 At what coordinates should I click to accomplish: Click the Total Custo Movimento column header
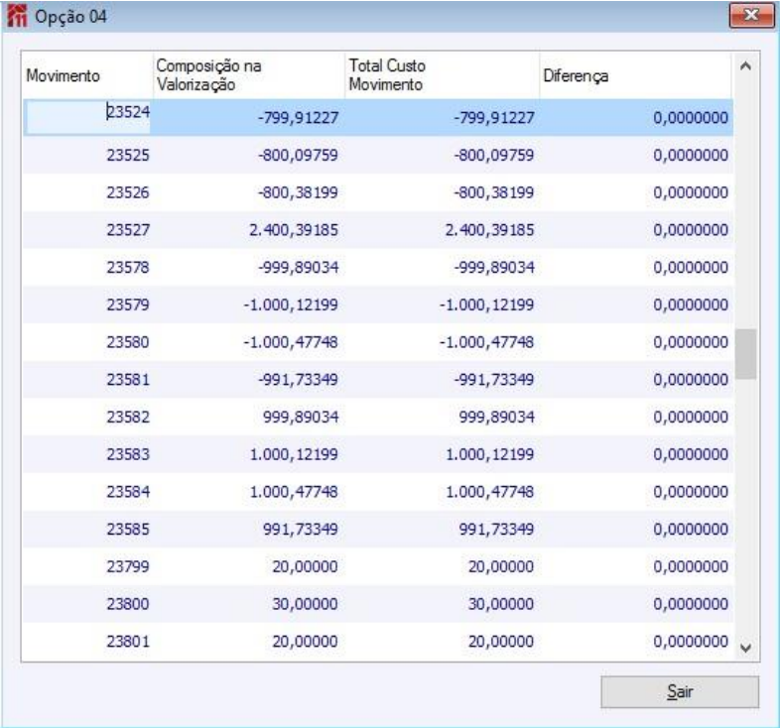click(442, 75)
